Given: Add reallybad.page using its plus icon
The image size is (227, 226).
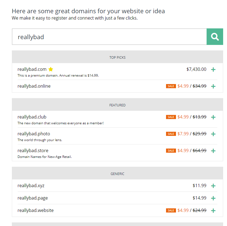Looking at the screenshot, I should (x=213, y=198).
